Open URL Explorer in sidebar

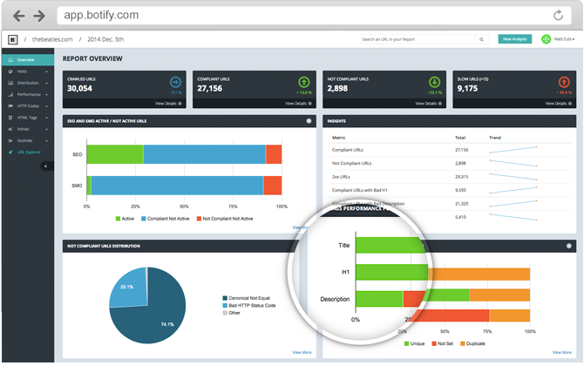(28, 152)
